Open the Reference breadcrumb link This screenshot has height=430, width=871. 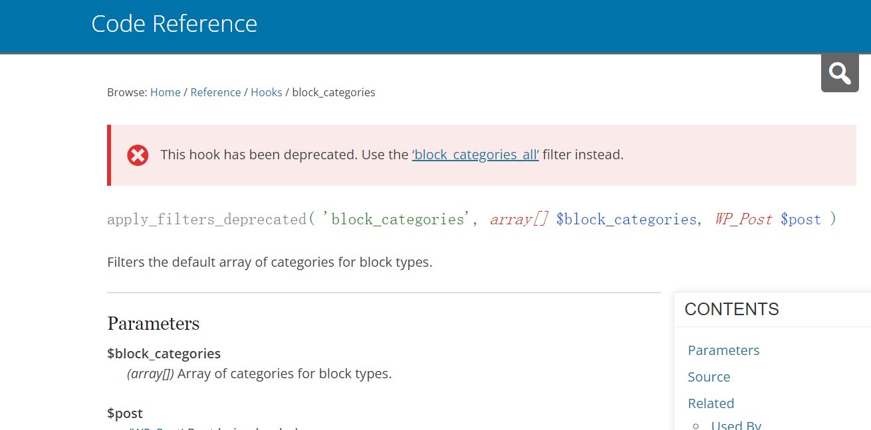(x=215, y=92)
